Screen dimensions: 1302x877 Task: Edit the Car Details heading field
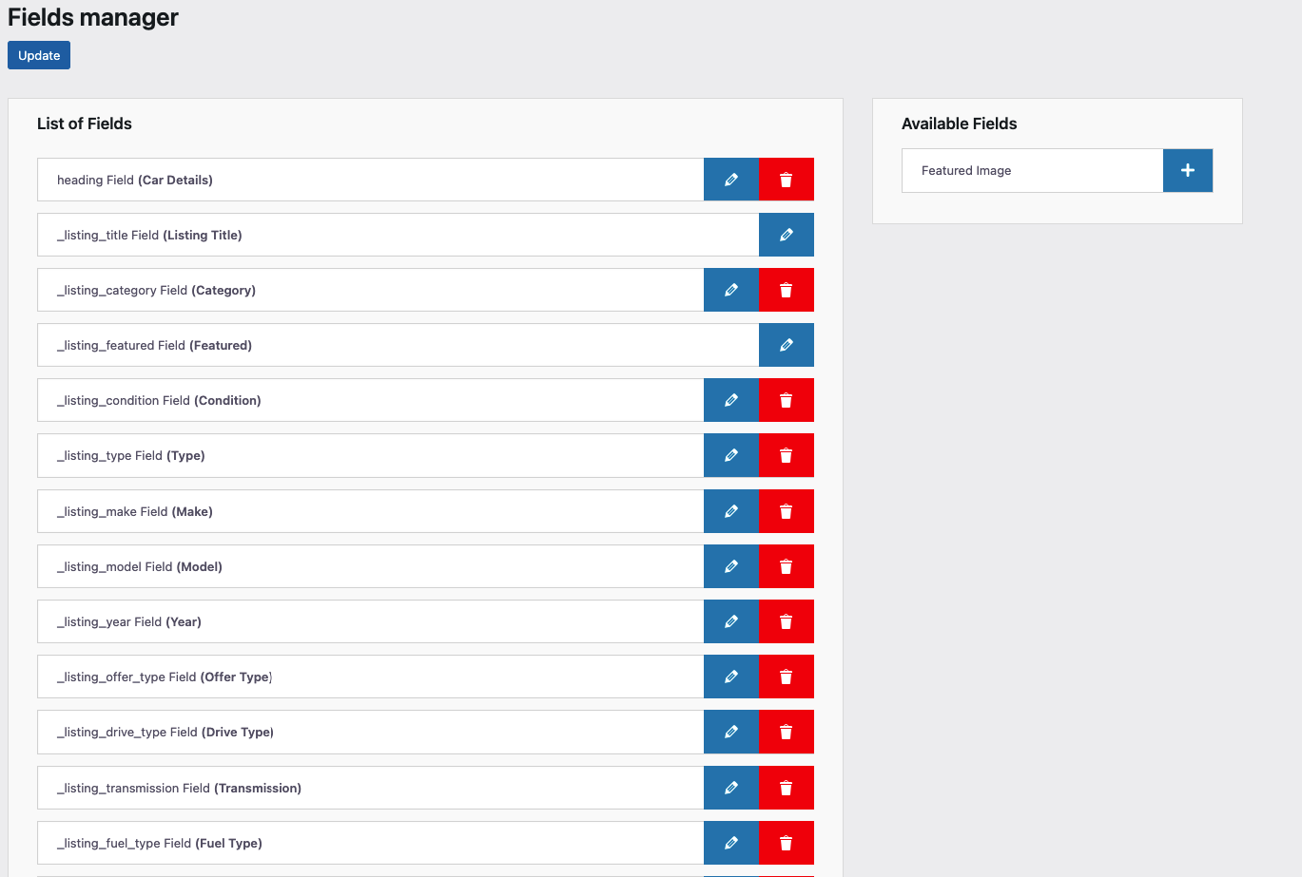730,180
